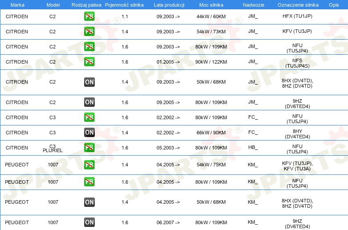Click the power value 66kW / 90KM
Image resolution: width=348 pixels, height=230 pixels.
(x=211, y=133)
